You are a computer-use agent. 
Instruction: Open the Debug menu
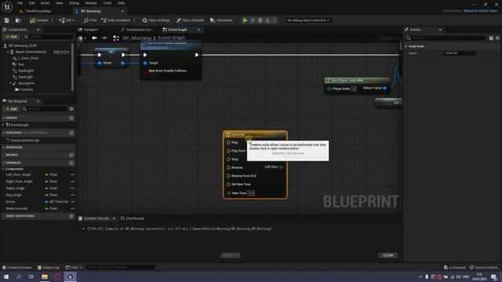click(x=74, y=3)
